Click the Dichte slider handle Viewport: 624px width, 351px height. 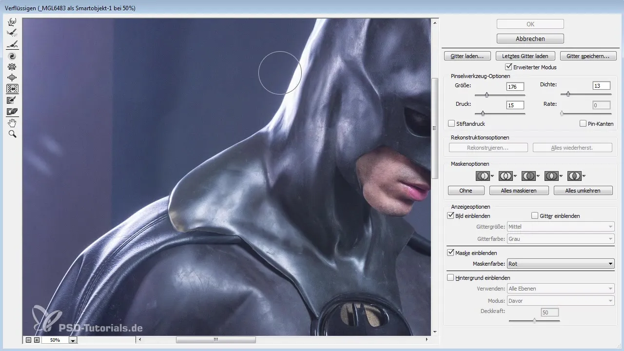click(568, 94)
